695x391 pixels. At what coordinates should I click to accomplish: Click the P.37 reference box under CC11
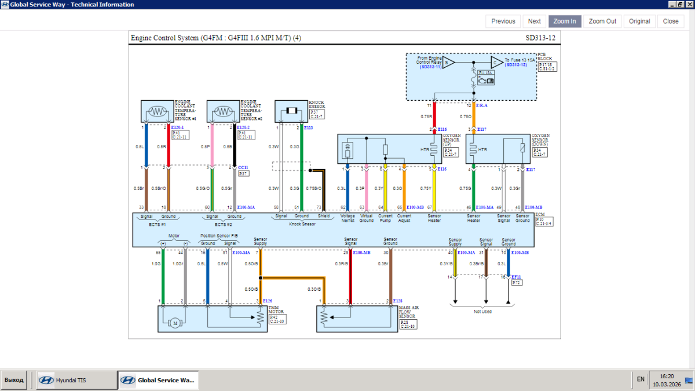coord(243,173)
